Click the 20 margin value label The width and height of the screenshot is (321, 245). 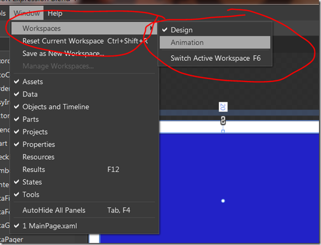click(223, 107)
